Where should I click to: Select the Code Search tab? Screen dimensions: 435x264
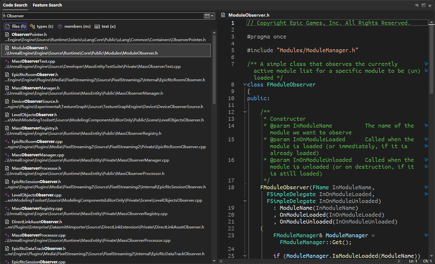coord(15,5)
